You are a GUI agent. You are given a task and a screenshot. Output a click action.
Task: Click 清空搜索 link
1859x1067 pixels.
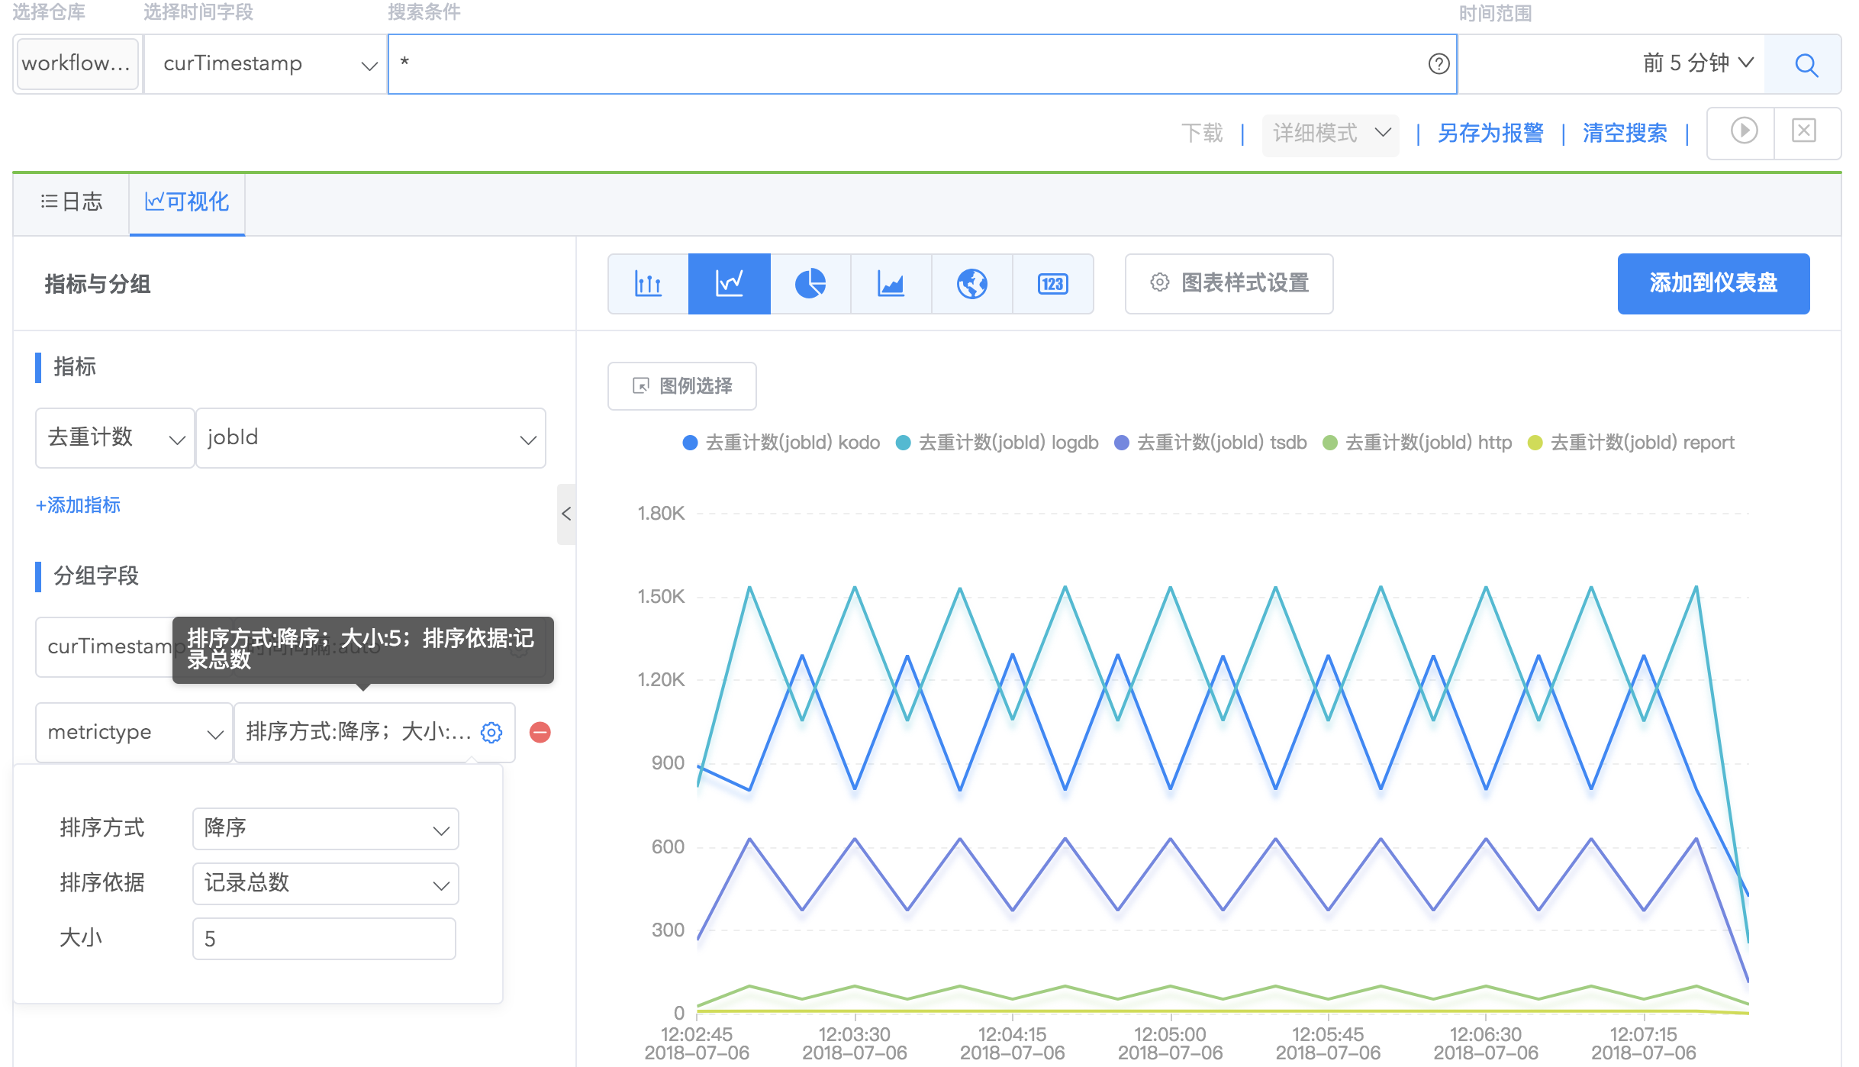coord(1625,134)
